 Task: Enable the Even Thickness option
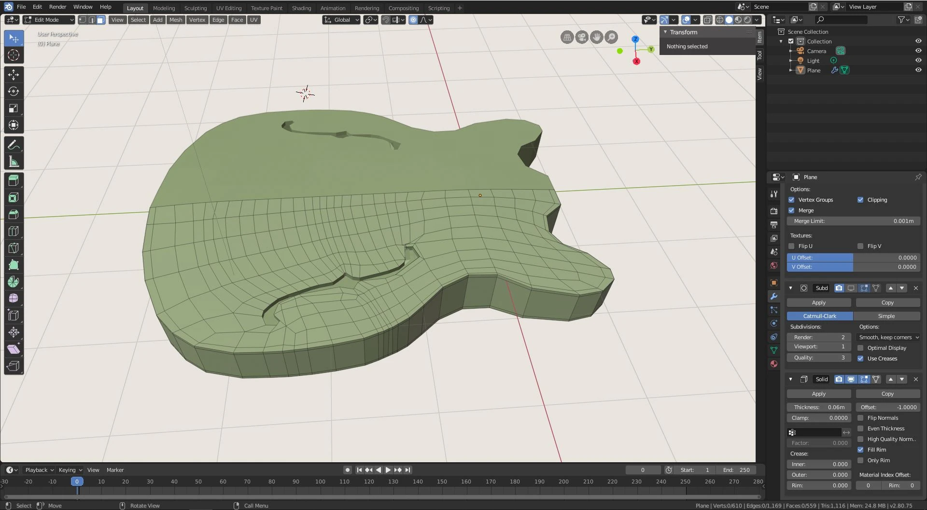(860, 428)
